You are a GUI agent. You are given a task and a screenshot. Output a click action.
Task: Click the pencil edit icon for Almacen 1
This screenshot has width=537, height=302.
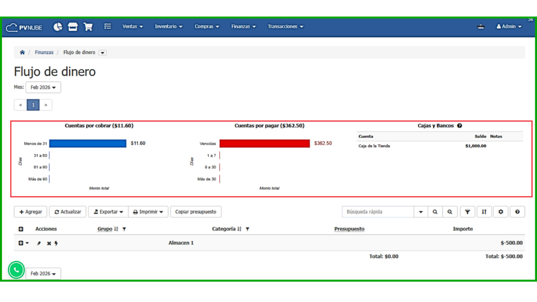click(39, 243)
